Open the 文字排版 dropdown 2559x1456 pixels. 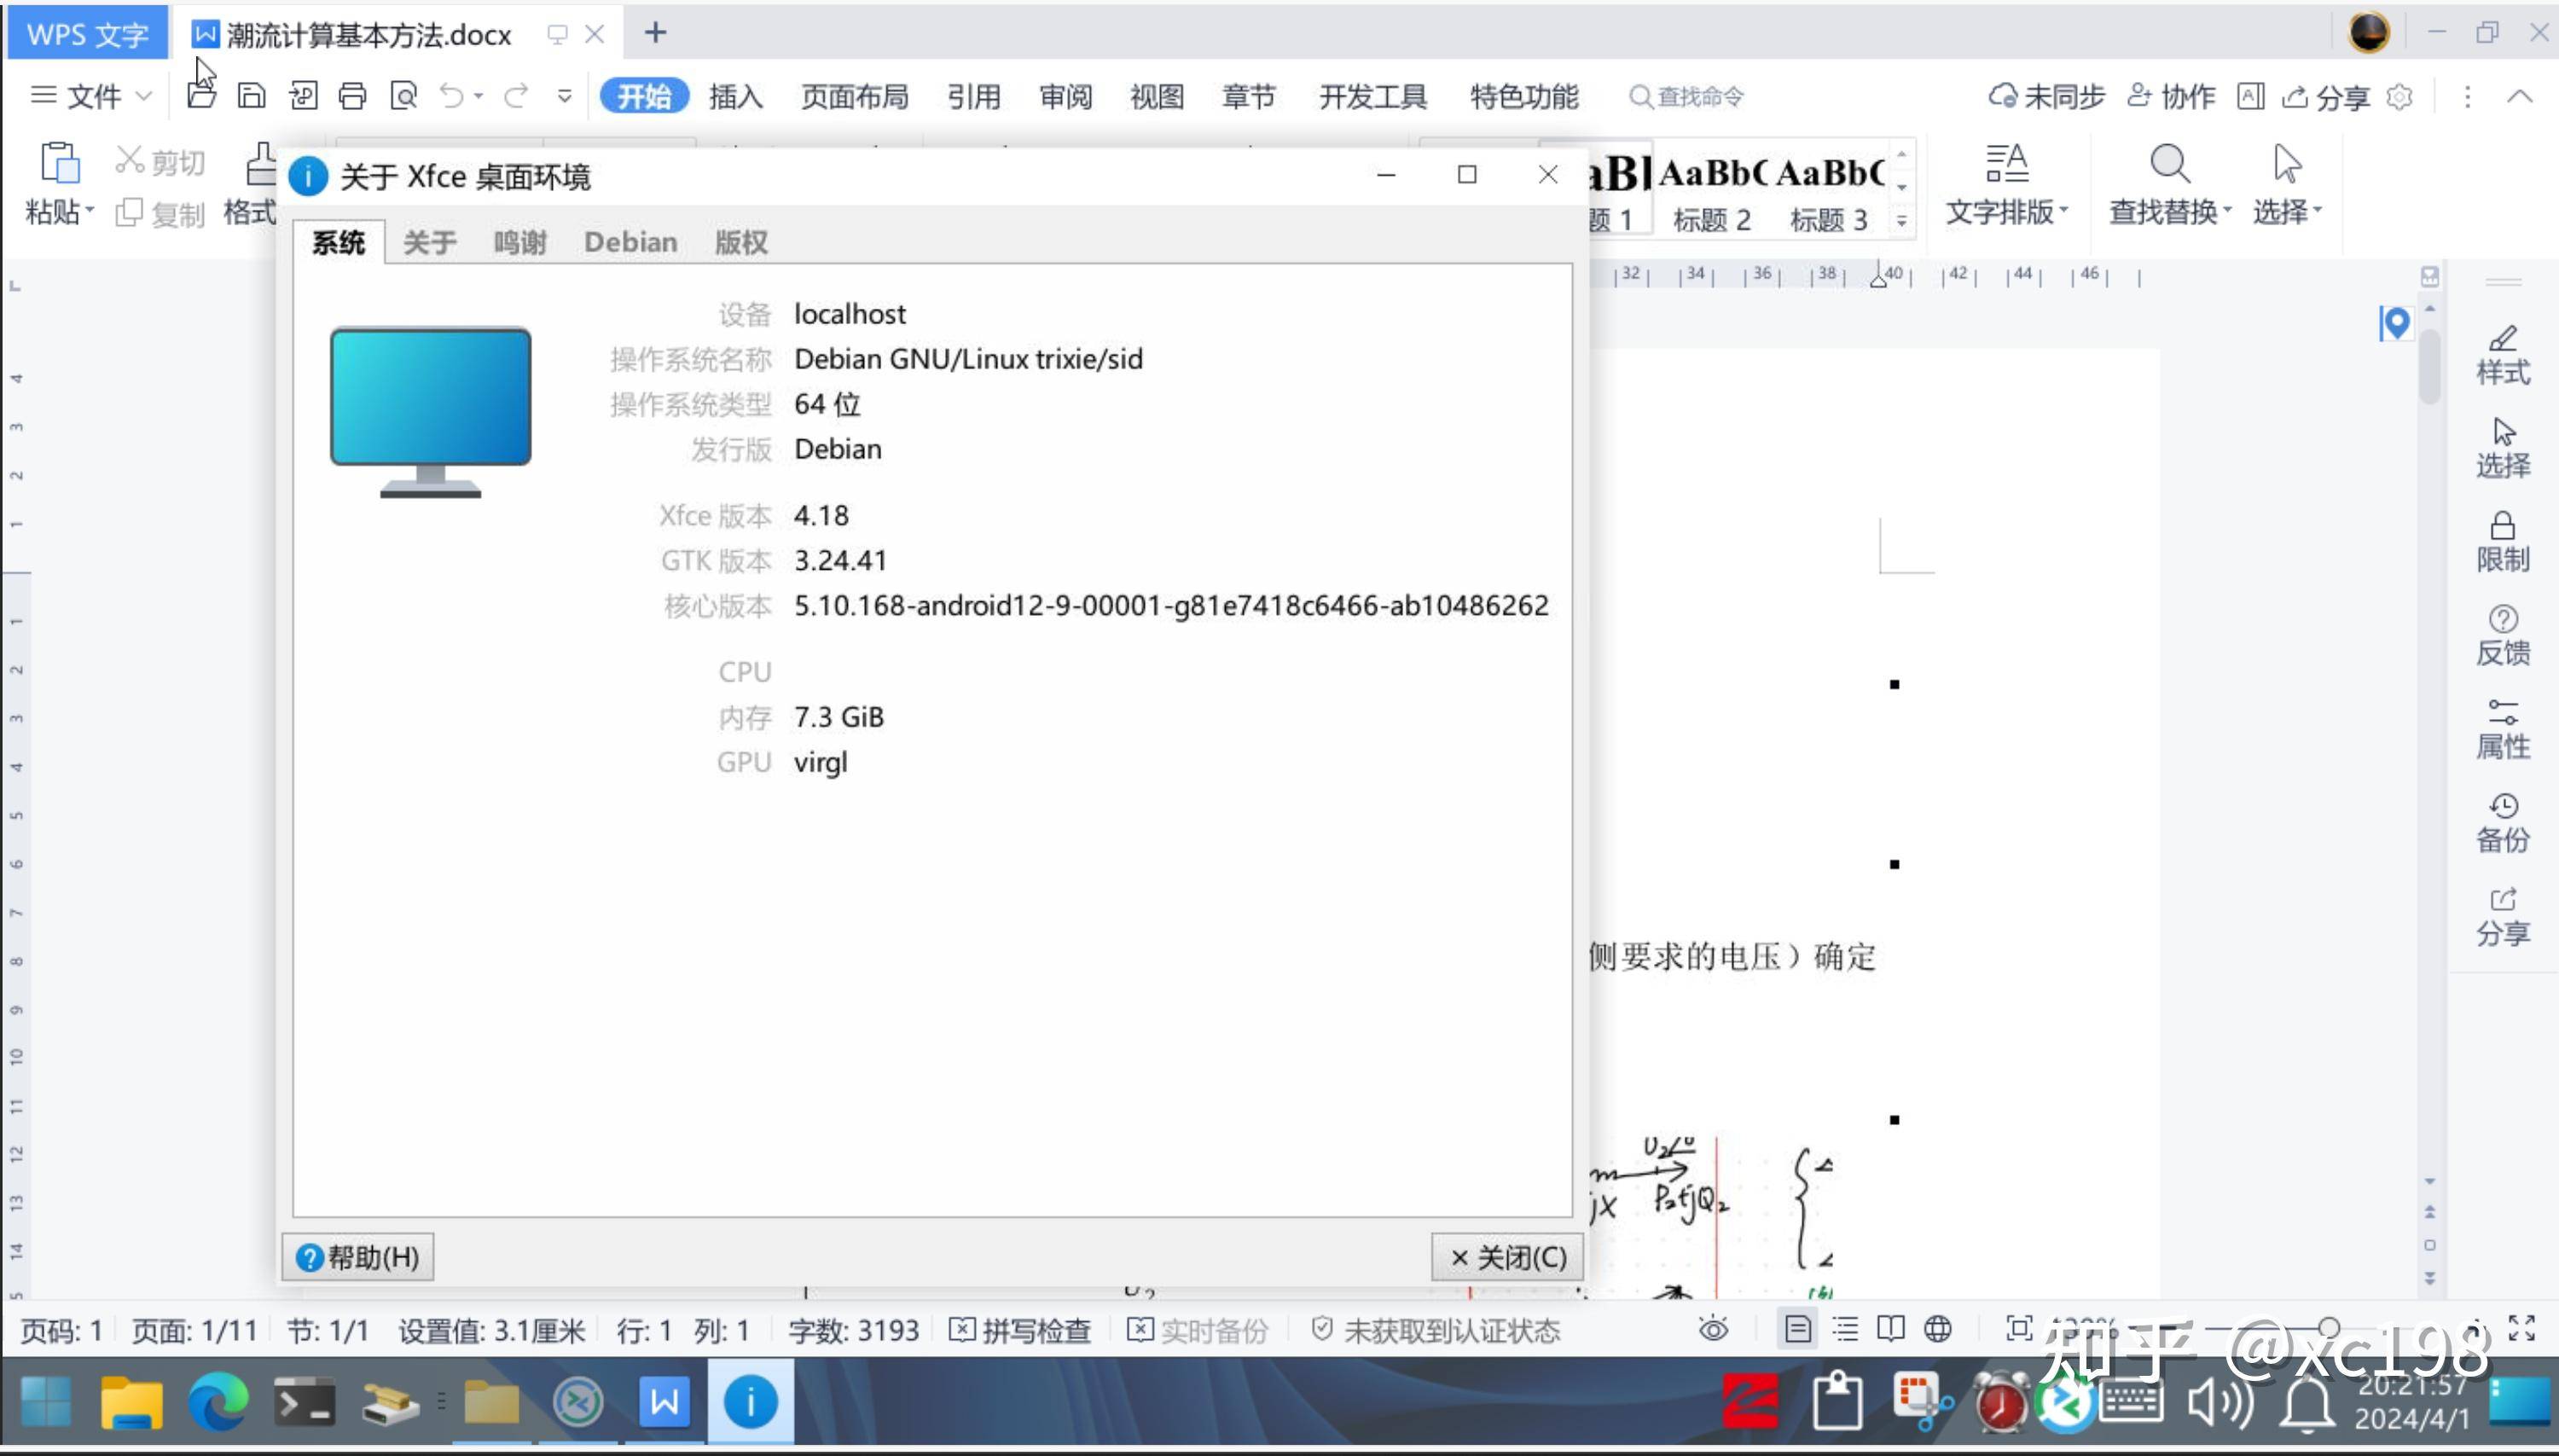pos(2006,212)
